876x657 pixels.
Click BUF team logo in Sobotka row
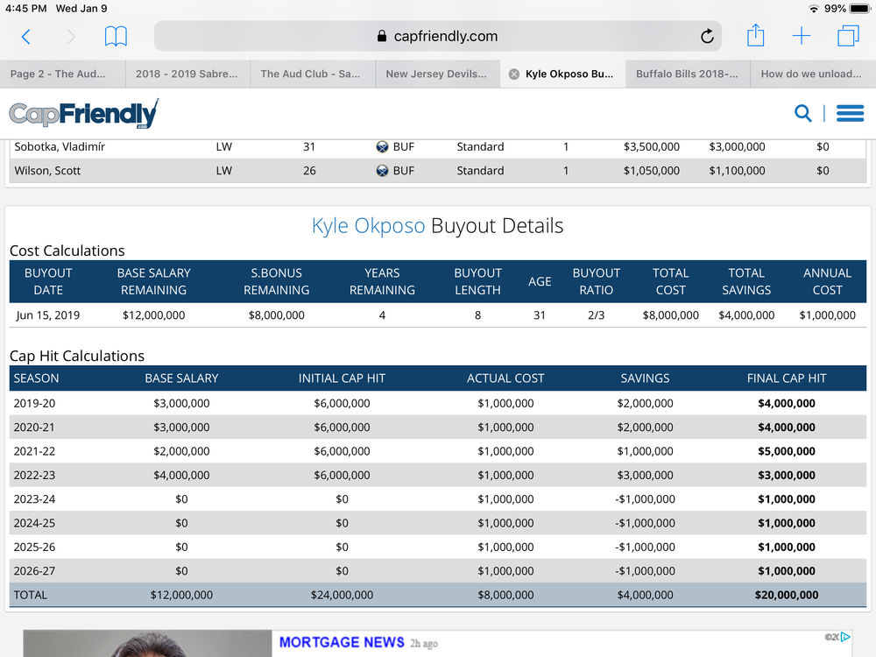coord(382,147)
